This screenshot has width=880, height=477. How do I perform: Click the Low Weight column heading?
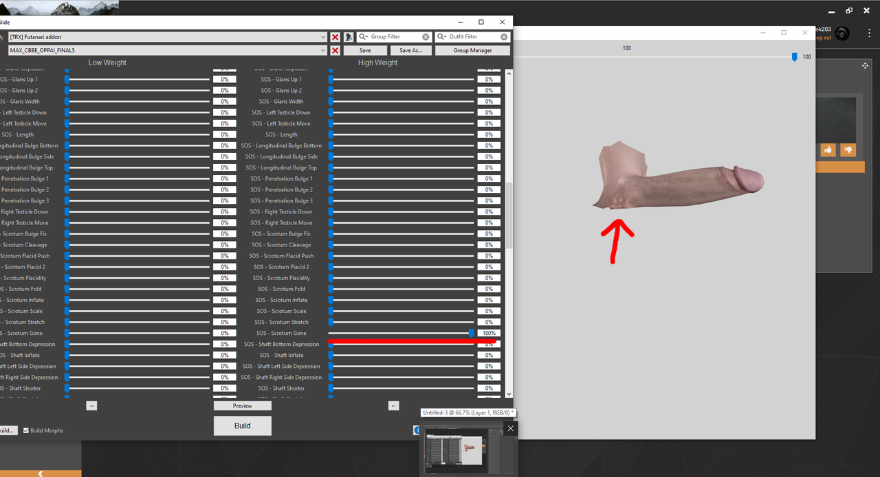pyautogui.click(x=107, y=62)
